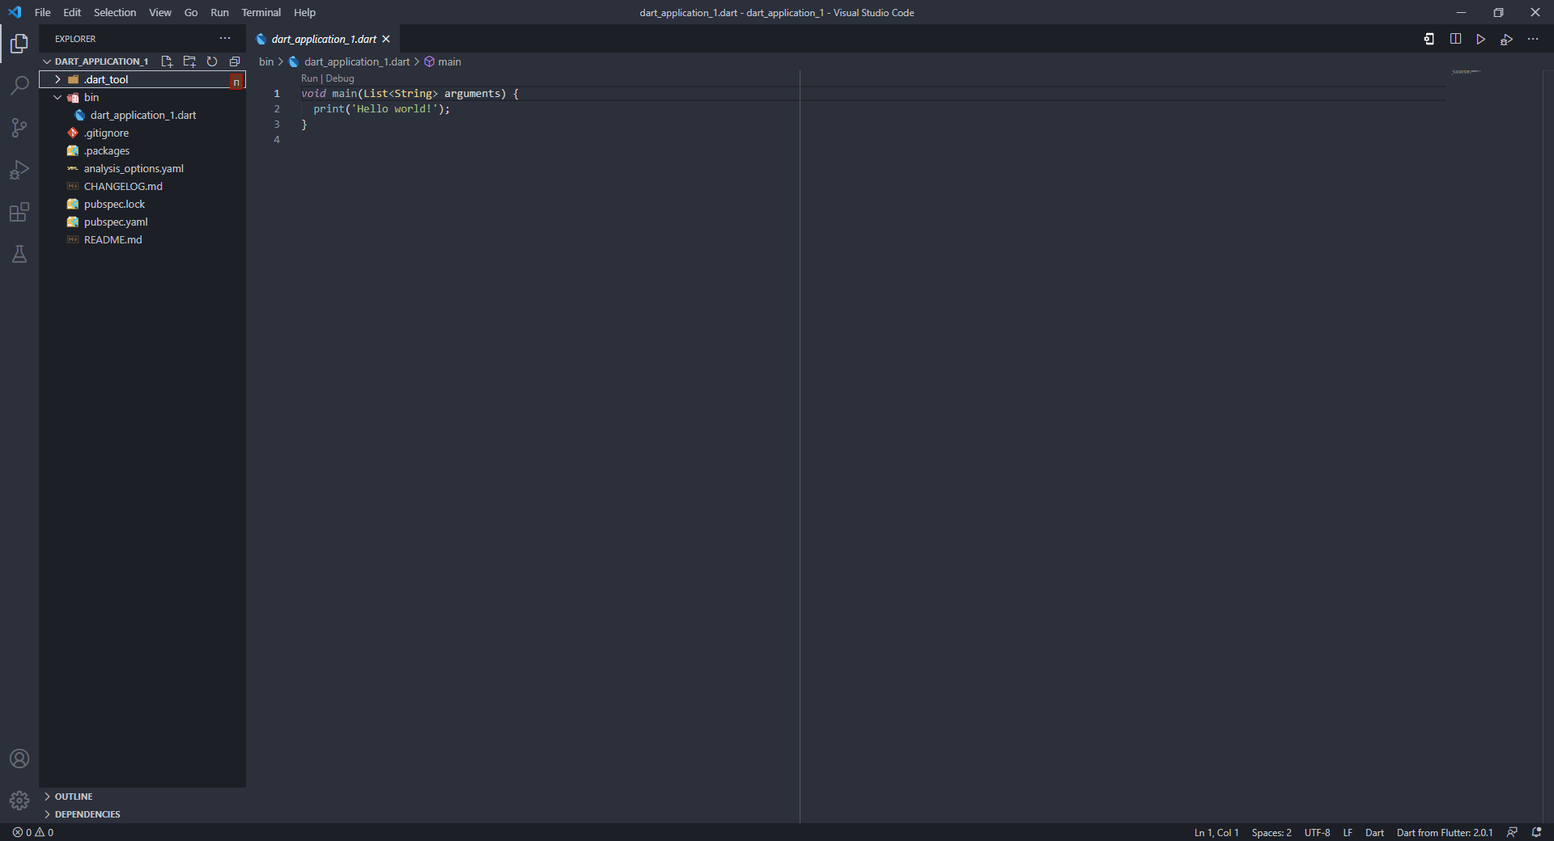This screenshot has height=841, width=1554.
Task: Click errors and warnings count in status bar
Action: [x=33, y=832]
